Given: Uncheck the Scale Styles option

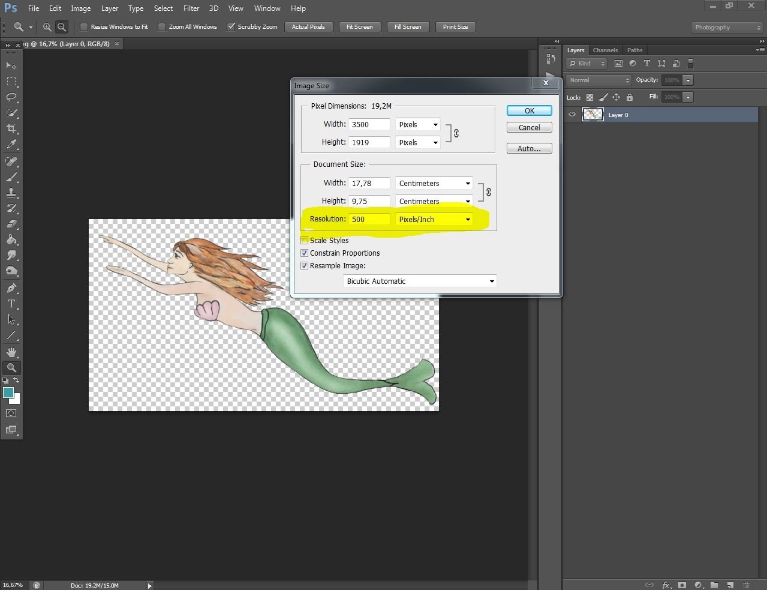Looking at the screenshot, I should click(304, 240).
